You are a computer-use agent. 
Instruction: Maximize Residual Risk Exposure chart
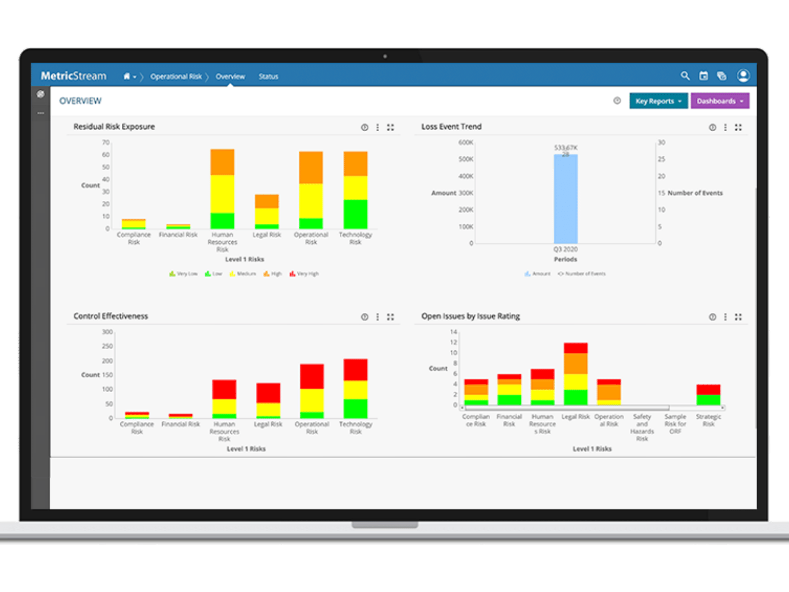(x=391, y=127)
